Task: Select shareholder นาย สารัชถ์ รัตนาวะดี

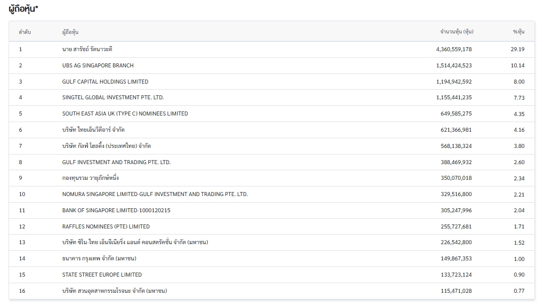Action: pyautogui.click(x=87, y=49)
